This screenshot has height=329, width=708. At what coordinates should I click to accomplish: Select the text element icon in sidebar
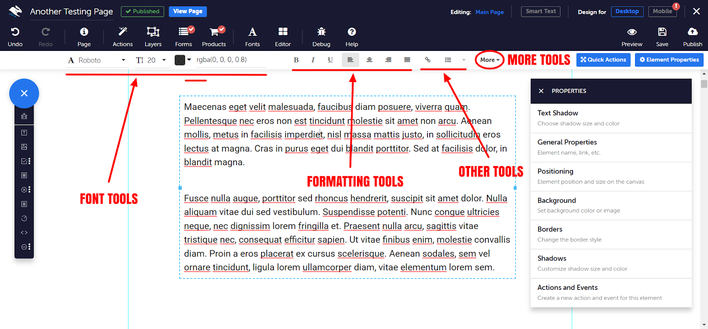tap(24, 133)
